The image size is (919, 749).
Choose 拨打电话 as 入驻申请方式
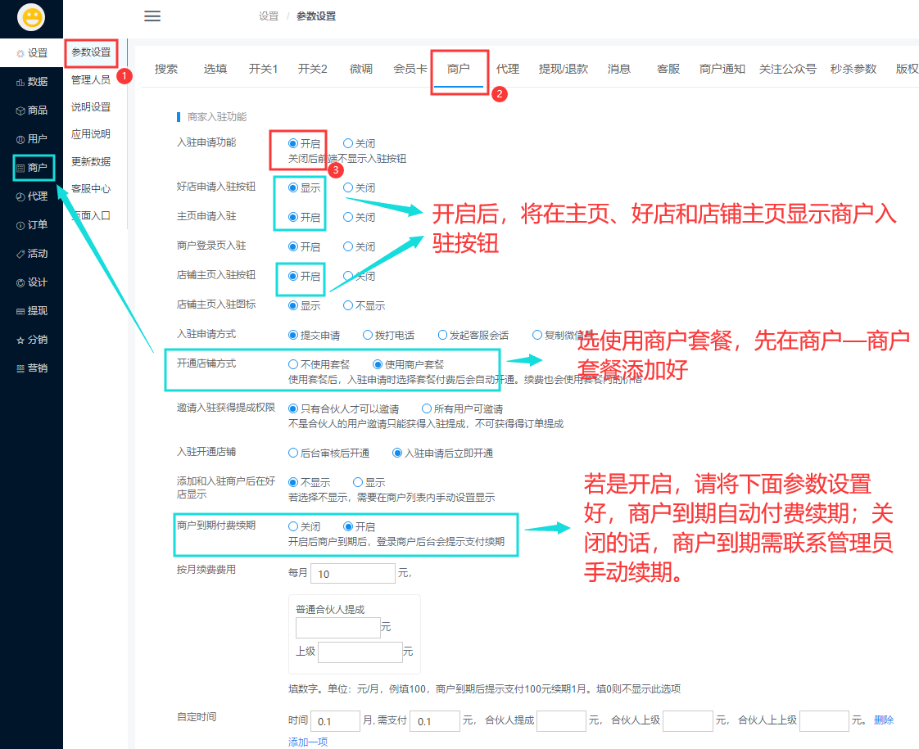point(368,335)
